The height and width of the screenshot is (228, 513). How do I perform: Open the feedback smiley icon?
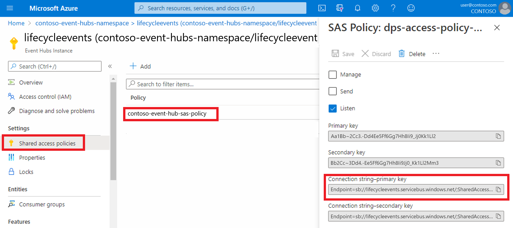411,8
